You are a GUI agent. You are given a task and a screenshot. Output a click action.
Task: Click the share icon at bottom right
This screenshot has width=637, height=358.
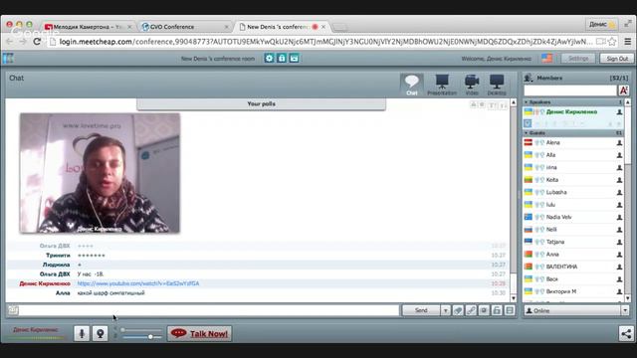click(x=626, y=334)
